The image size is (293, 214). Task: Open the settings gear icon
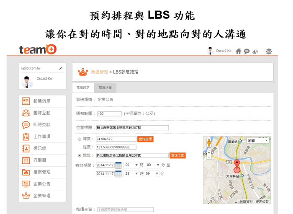(269, 51)
